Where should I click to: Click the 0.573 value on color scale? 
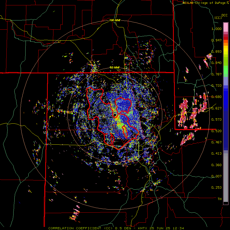click(x=216, y=120)
